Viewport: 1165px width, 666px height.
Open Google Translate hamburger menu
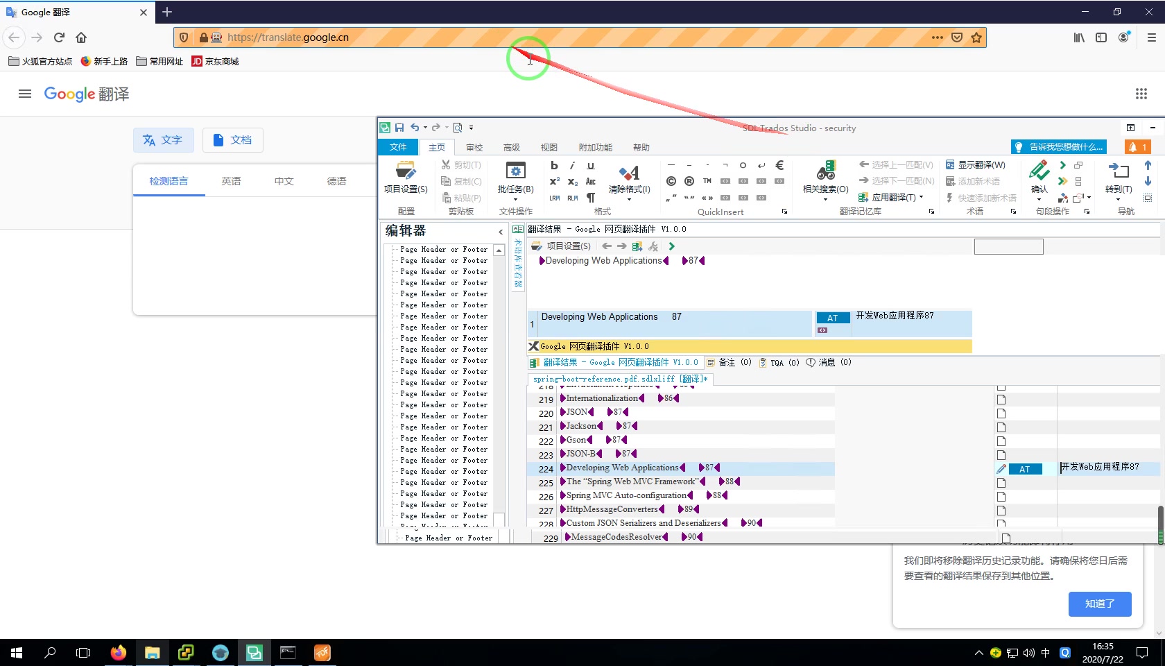click(x=25, y=94)
